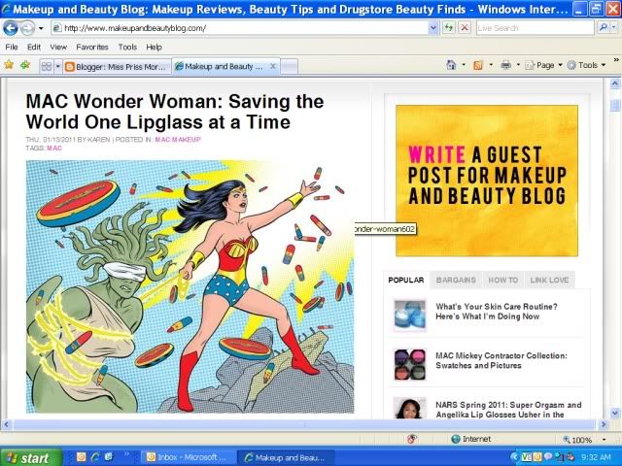This screenshot has height=466, width=622.
Task: Open the Windows Start menu
Action: click(x=31, y=457)
